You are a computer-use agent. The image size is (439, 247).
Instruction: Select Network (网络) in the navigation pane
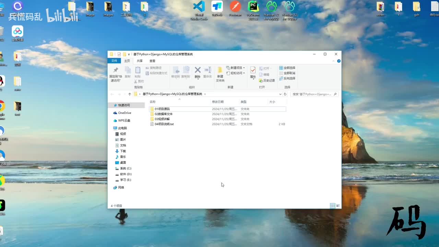coord(119,188)
